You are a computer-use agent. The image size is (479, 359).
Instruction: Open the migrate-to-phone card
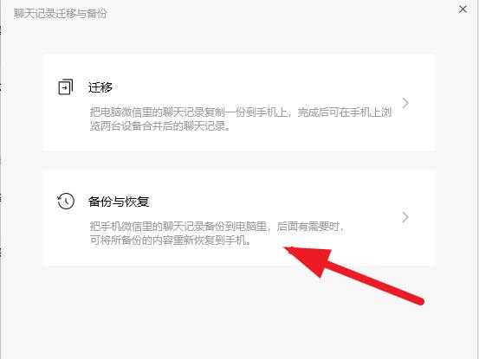[239, 103]
